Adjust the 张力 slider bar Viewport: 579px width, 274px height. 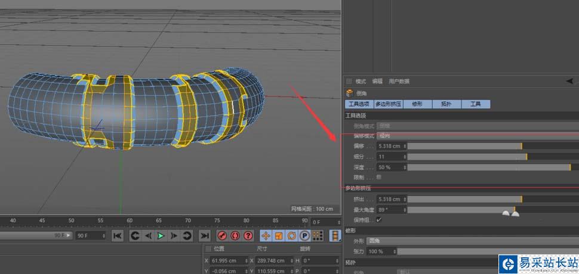(x=488, y=251)
